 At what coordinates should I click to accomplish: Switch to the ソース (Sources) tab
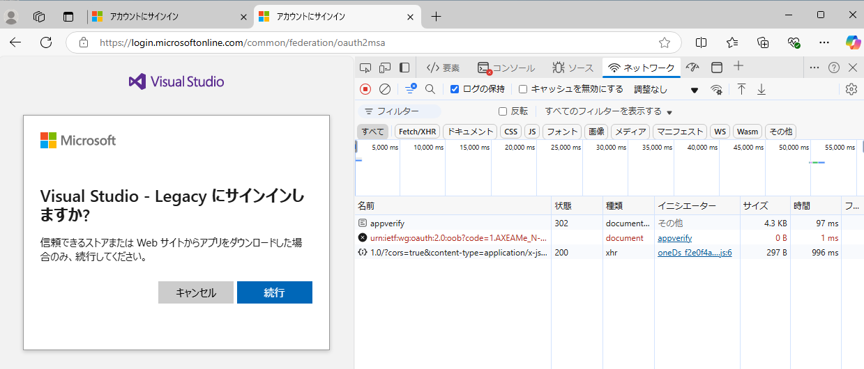[573, 68]
